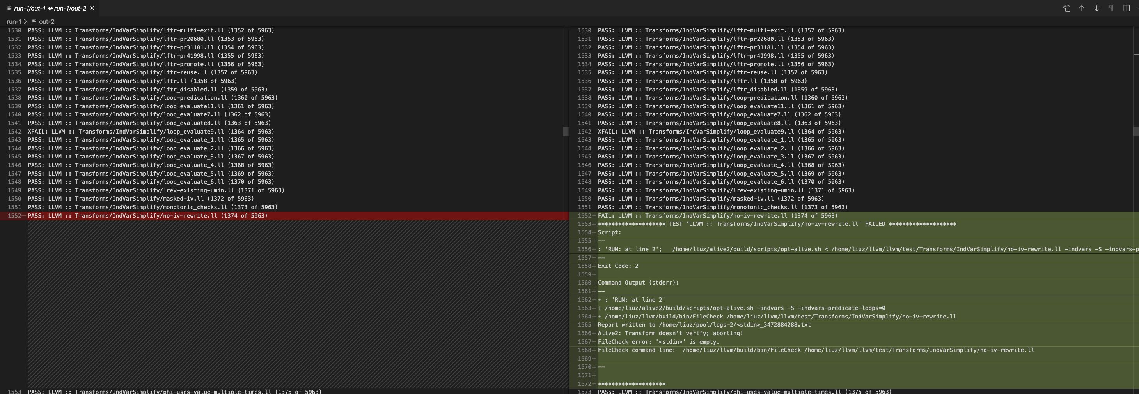Image resolution: width=1139 pixels, height=394 pixels.
Task: Close the diff editor tab
Action: click(x=92, y=8)
